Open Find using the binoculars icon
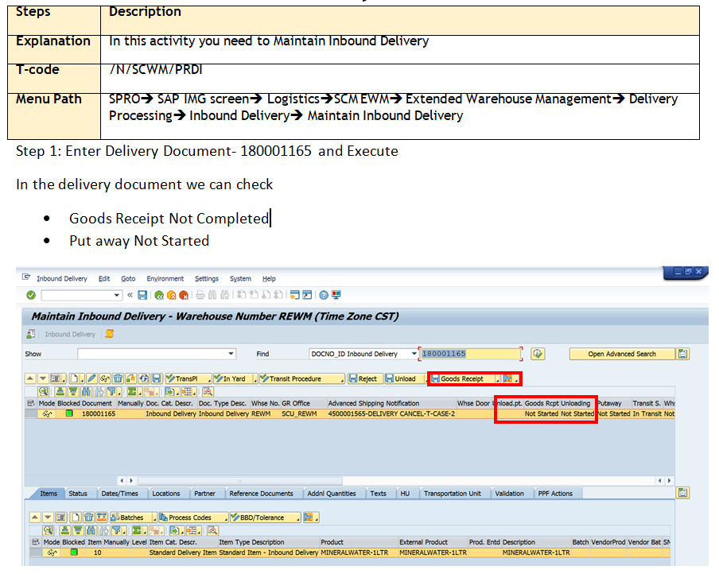 click(211, 295)
